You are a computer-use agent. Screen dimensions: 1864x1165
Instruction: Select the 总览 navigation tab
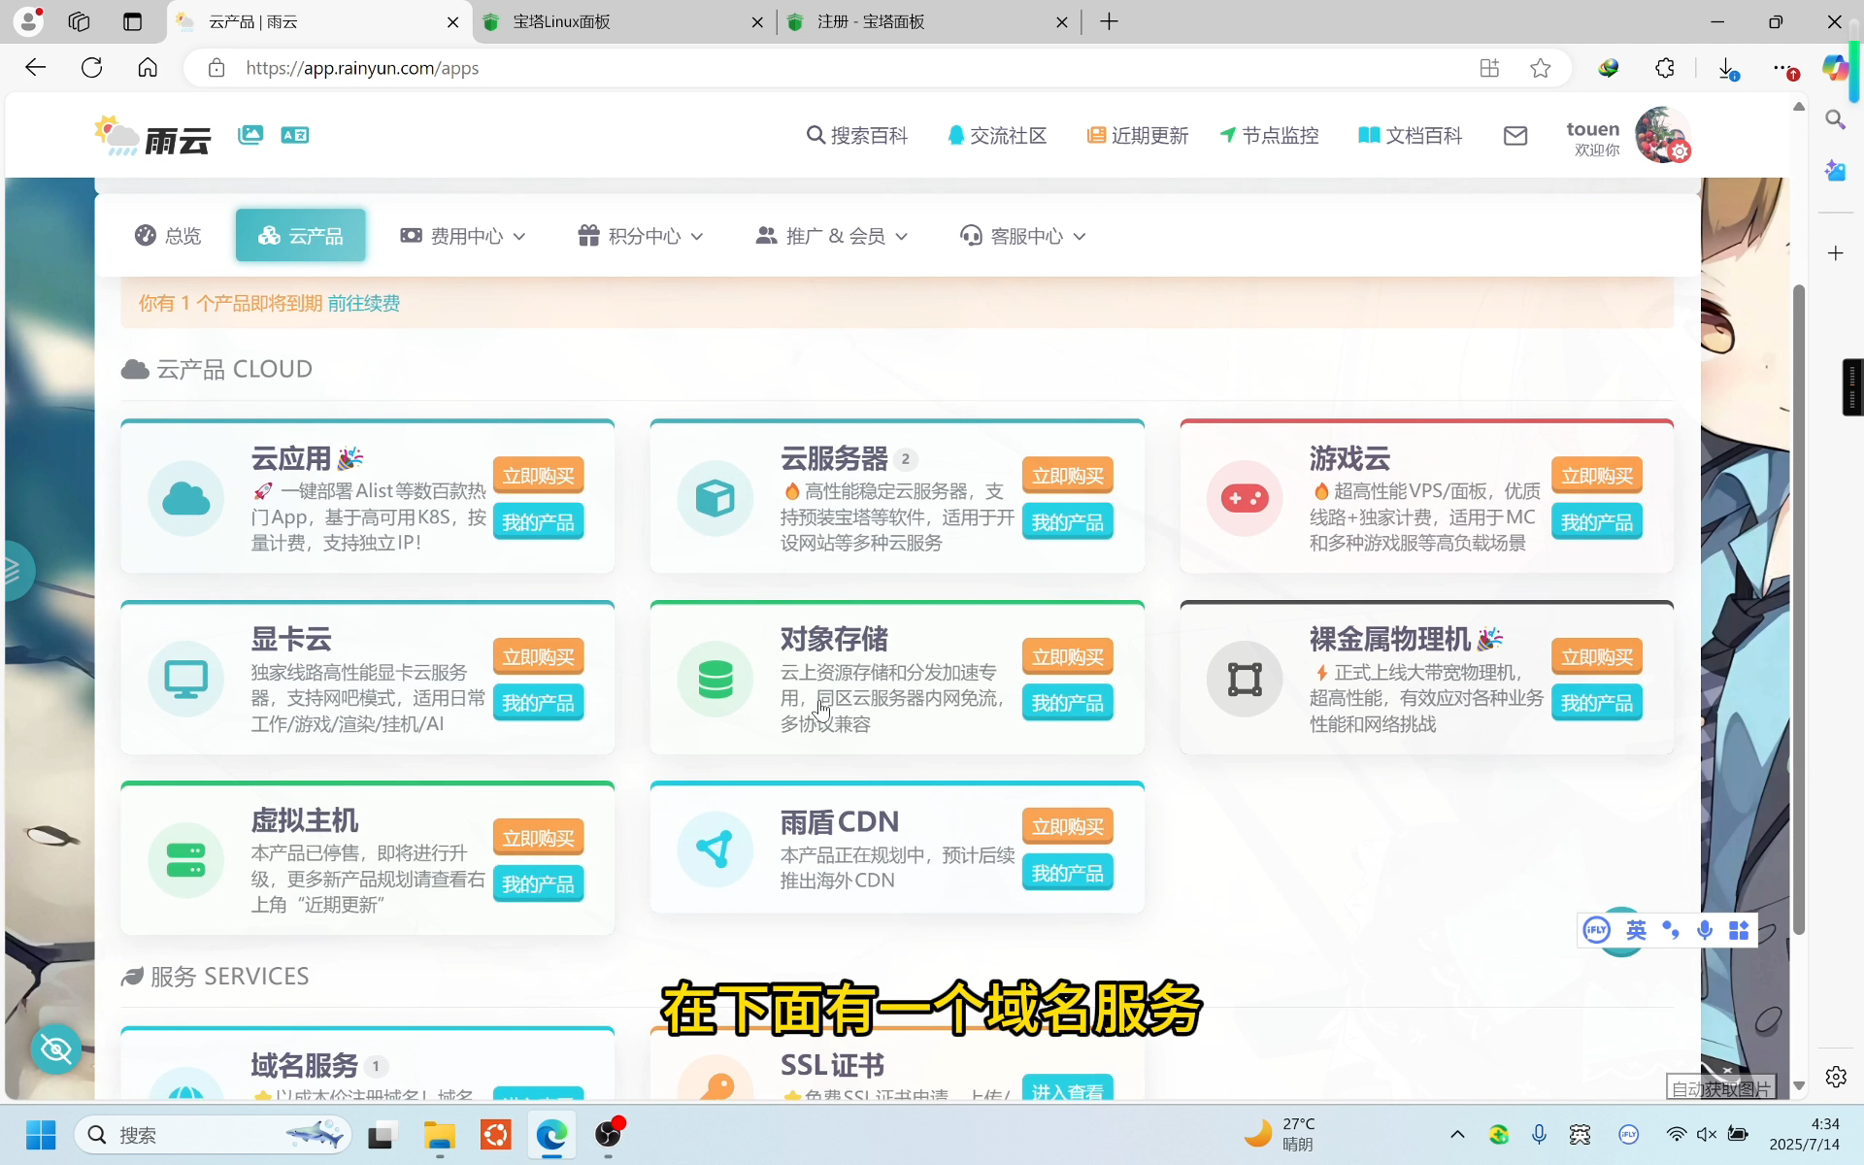(x=168, y=236)
